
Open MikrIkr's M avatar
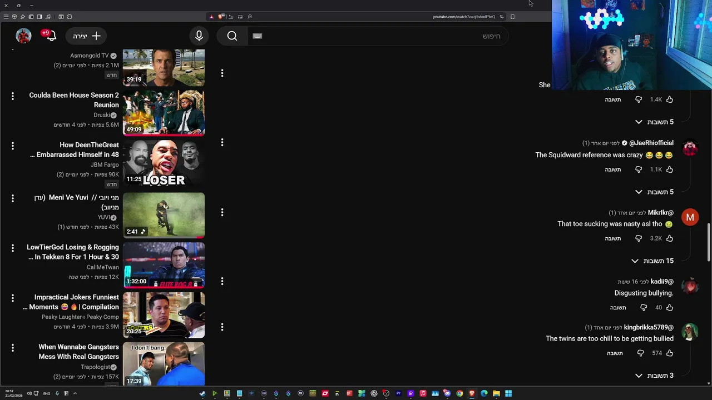(690, 217)
